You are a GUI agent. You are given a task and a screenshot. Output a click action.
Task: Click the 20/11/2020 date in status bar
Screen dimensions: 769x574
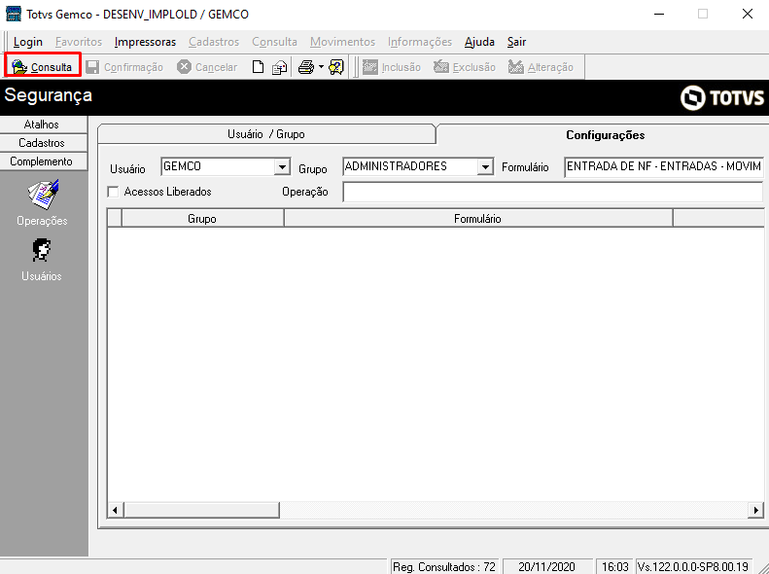[x=546, y=566]
